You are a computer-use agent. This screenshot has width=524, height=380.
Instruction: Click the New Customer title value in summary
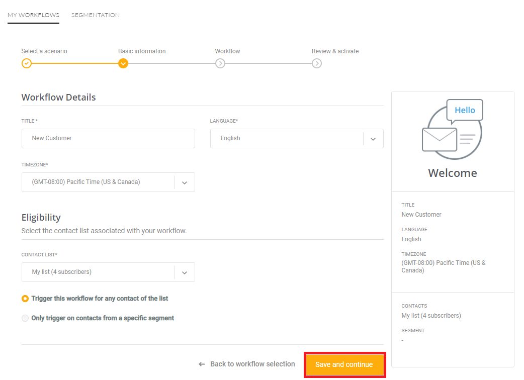(421, 214)
